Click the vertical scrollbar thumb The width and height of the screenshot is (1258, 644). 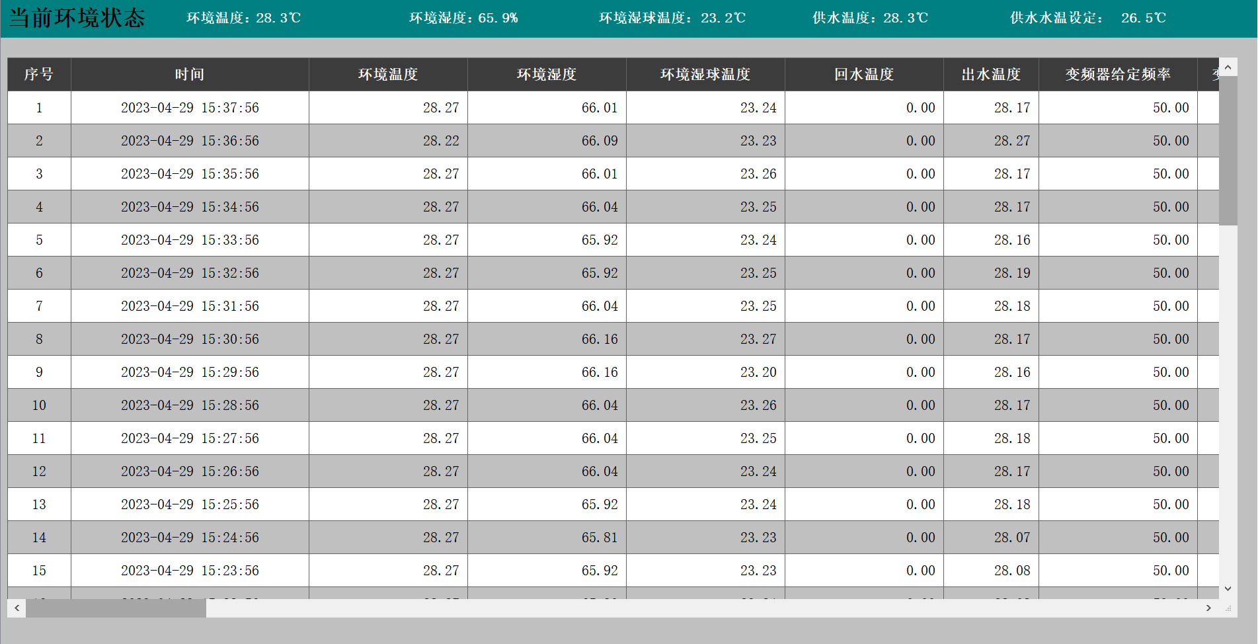[x=1228, y=151]
